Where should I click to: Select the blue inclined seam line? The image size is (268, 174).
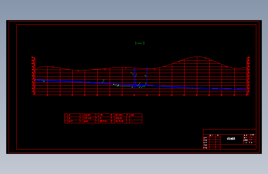point(141,85)
